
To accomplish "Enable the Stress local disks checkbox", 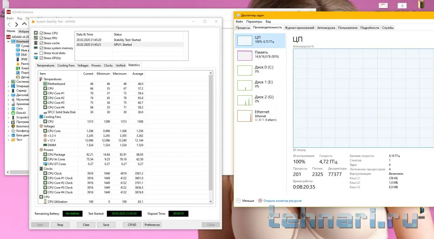I will click(41, 53).
